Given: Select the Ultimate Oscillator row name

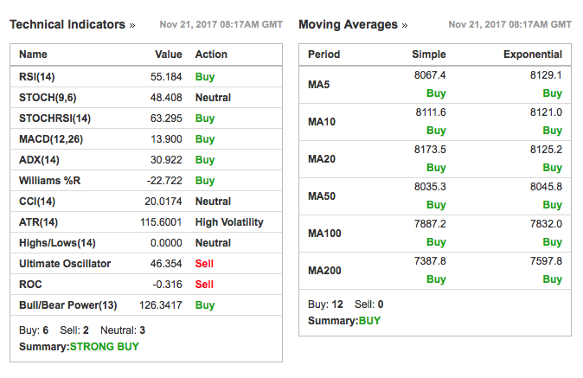Looking at the screenshot, I should pos(65,264).
